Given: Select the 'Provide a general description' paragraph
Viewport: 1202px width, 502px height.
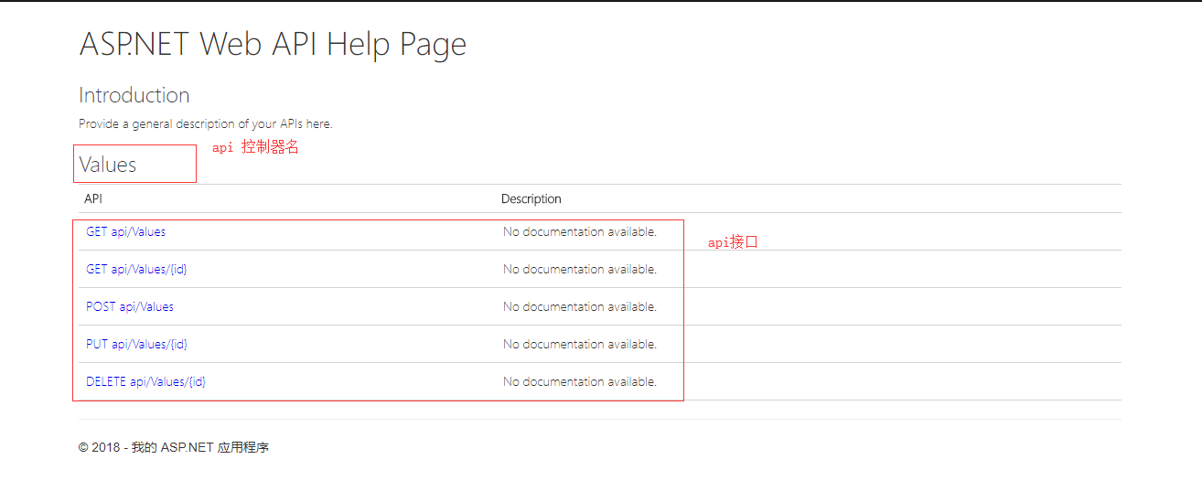Looking at the screenshot, I should (206, 123).
